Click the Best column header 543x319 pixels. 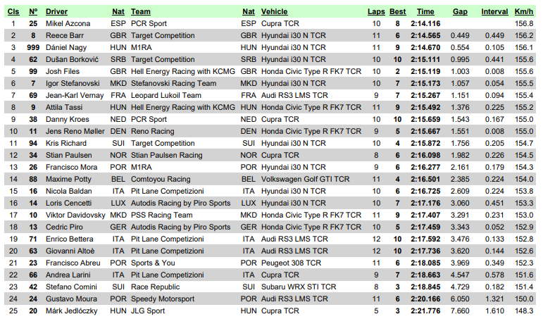tap(397, 11)
